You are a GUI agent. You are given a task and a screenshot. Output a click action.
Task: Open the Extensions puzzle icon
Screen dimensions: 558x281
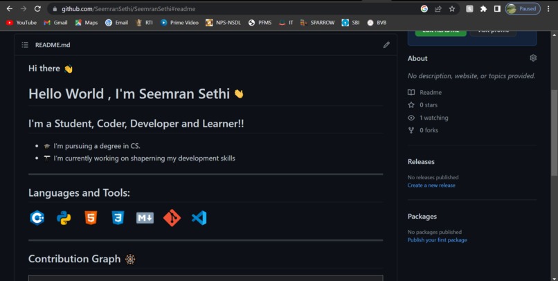(483, 9)
